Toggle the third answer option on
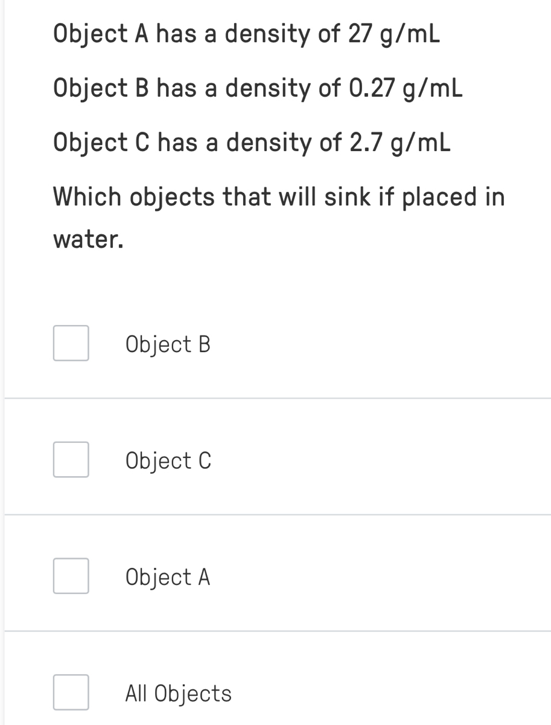The image size is (551, 725). 71,576
